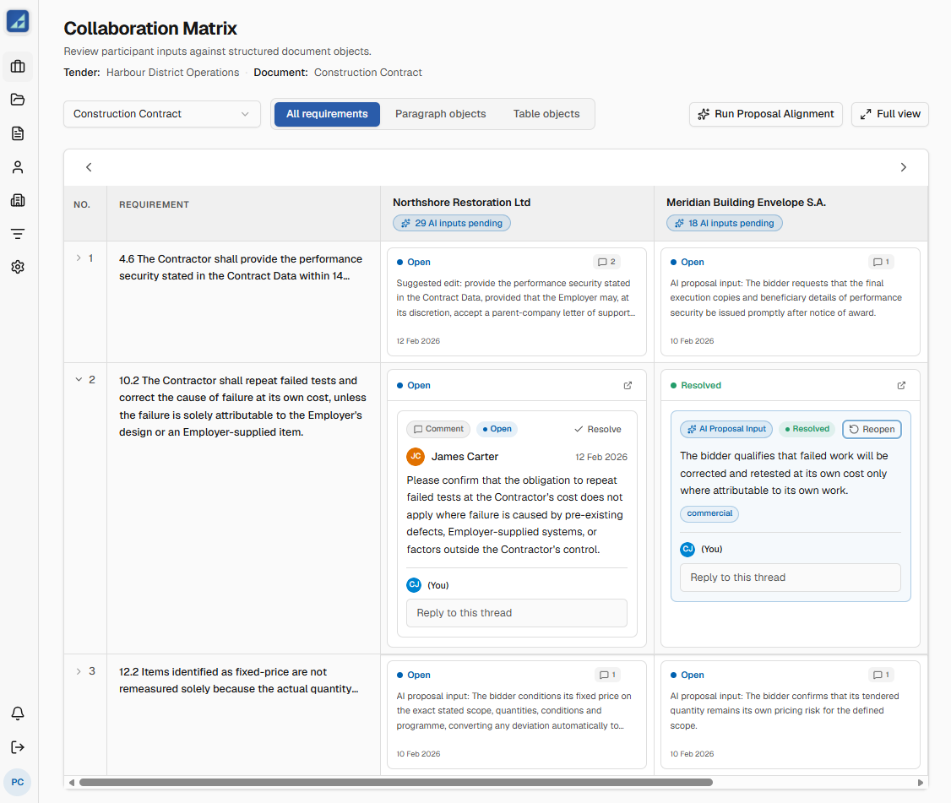Image resolution: width=951 pixels, height=803 pixels.
Task: Open the document icon in sidebar
Action: [18, 133]
